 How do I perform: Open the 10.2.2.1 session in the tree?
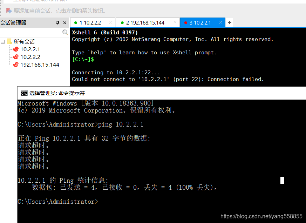[30, 49]
